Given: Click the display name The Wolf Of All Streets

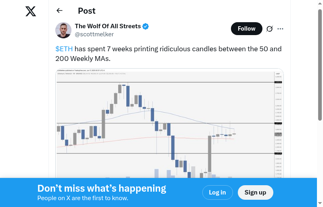Looking at the screenshot, I should 108,26.
